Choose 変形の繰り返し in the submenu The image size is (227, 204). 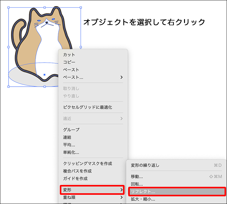(145, 165)
